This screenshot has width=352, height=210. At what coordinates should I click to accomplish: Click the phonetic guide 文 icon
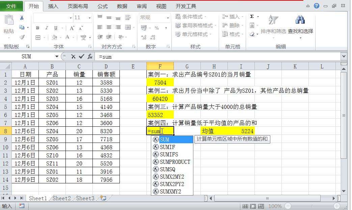(x=83, y=37)
